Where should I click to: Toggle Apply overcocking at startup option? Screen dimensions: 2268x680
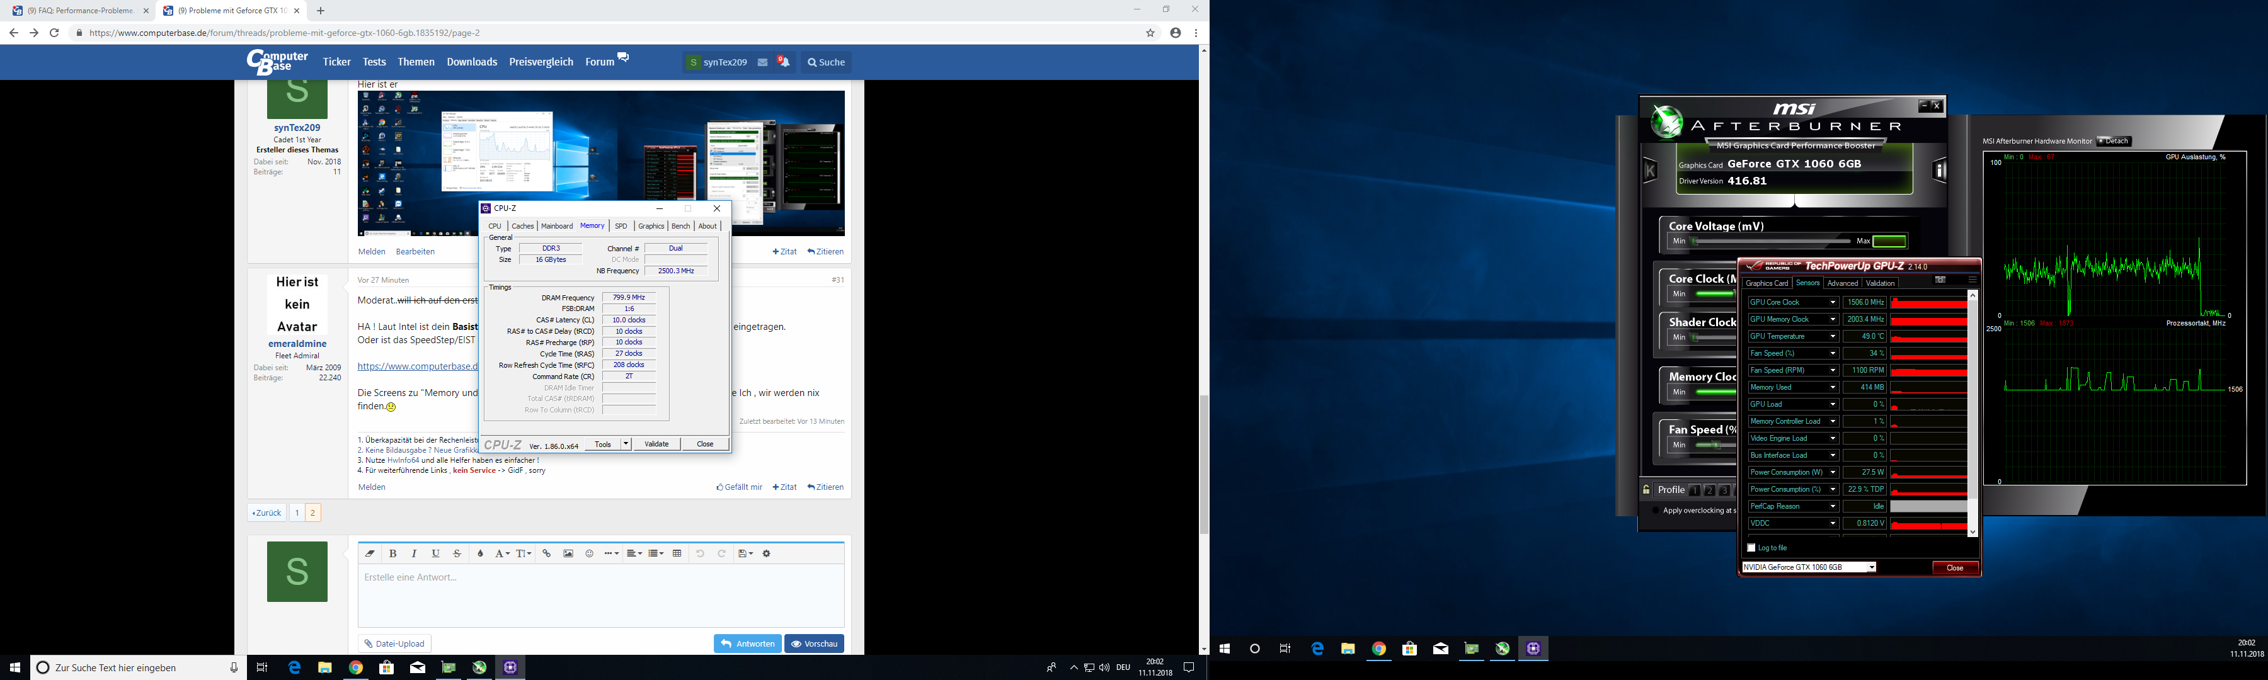(1656, 510)
